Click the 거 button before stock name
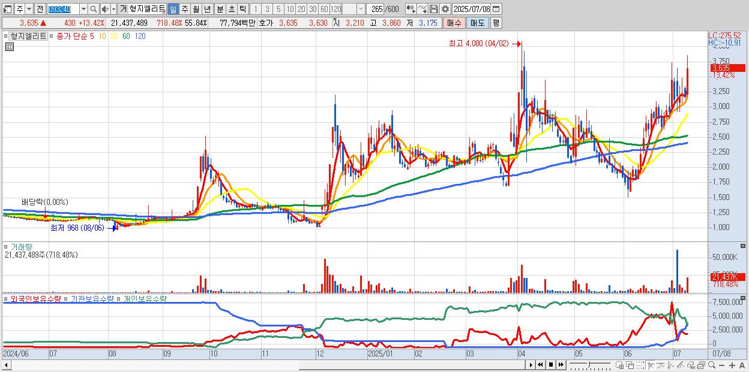 coord(123,9)
